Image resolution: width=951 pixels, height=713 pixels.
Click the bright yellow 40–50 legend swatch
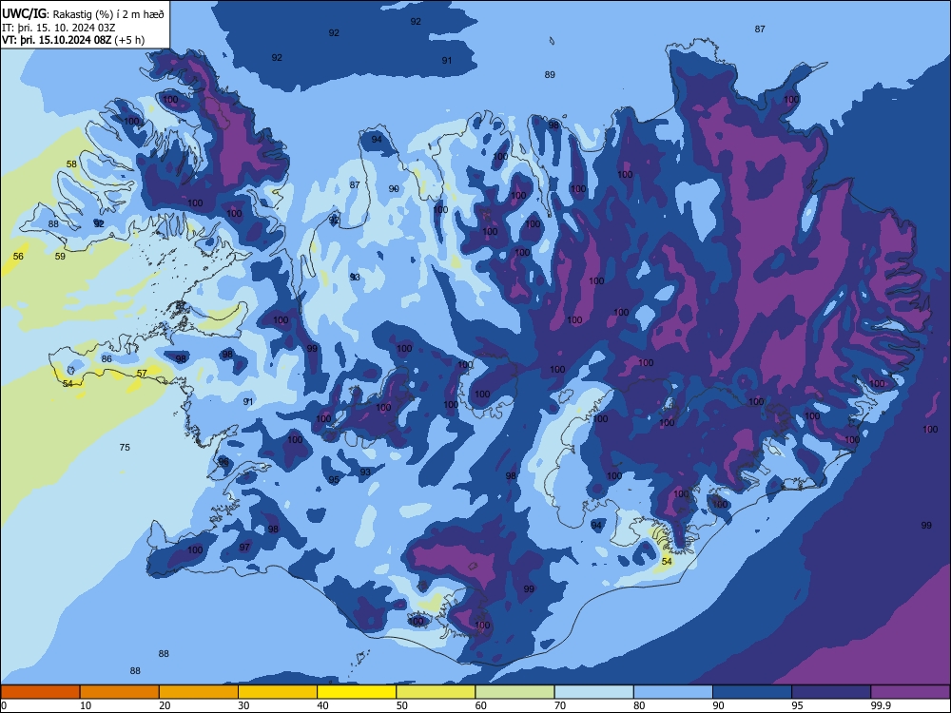tap(357, 692)
